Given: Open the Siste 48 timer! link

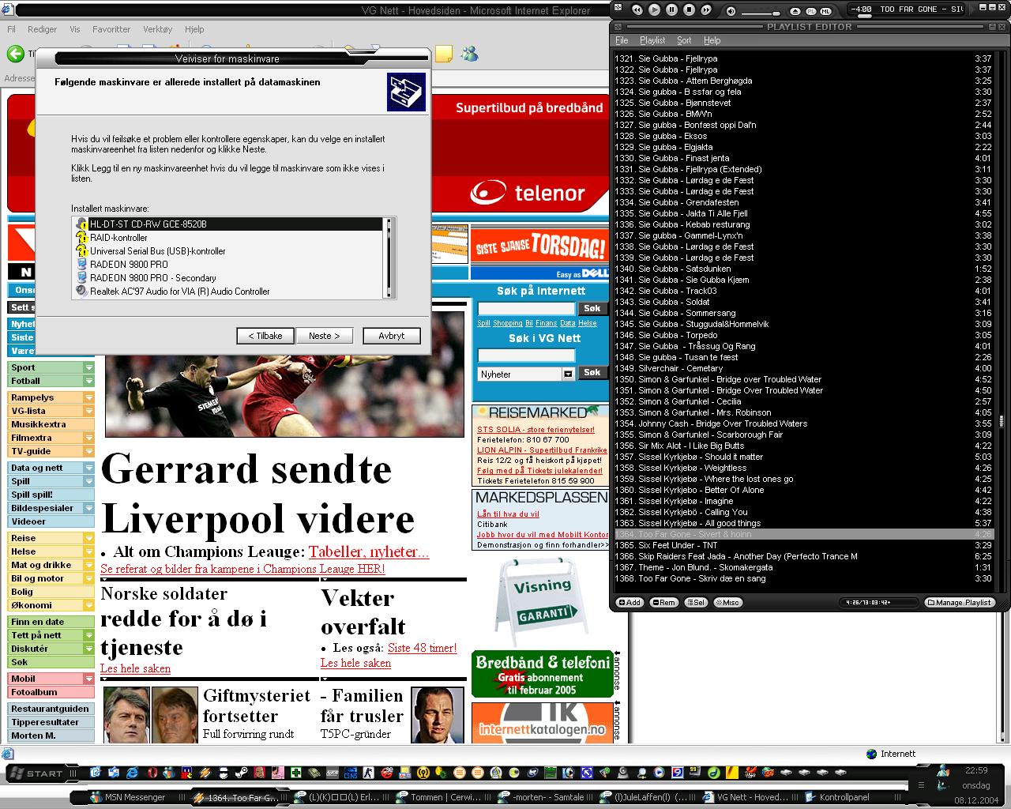Looking at the screenshot, I should 422,648.
